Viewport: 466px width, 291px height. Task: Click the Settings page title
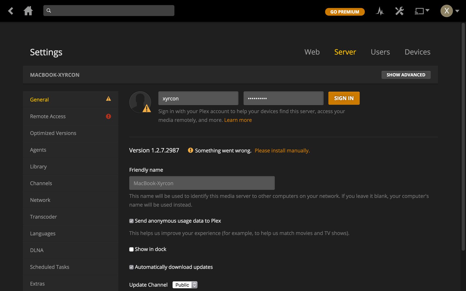pyautogui.click(x=46, y=52)
